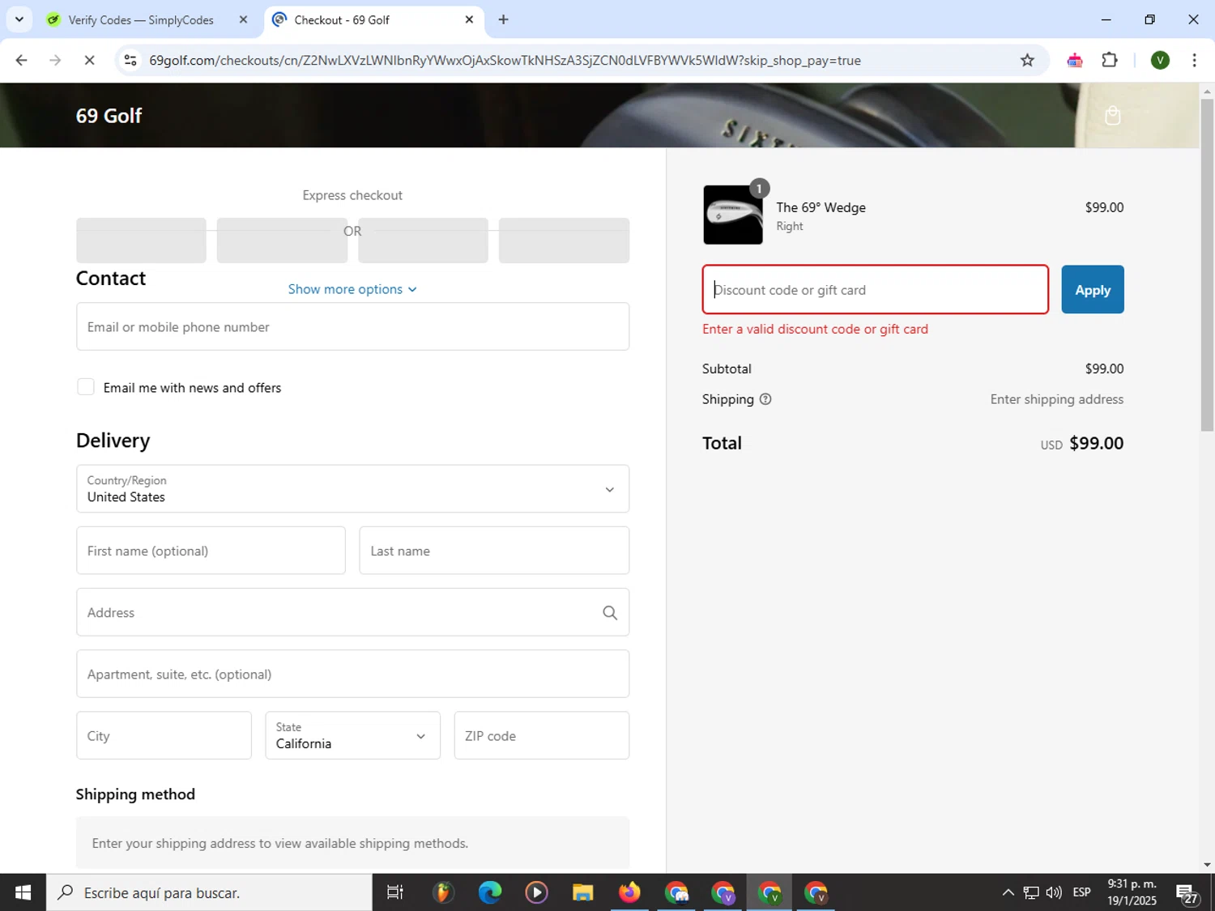Show hidden system tray icons
The height and width of the screenshot is (911, 1215).
coord(1008,892)
